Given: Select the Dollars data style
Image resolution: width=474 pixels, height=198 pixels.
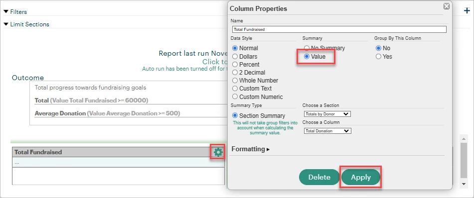Looking at the screenshot, I should tap(235, 56).
